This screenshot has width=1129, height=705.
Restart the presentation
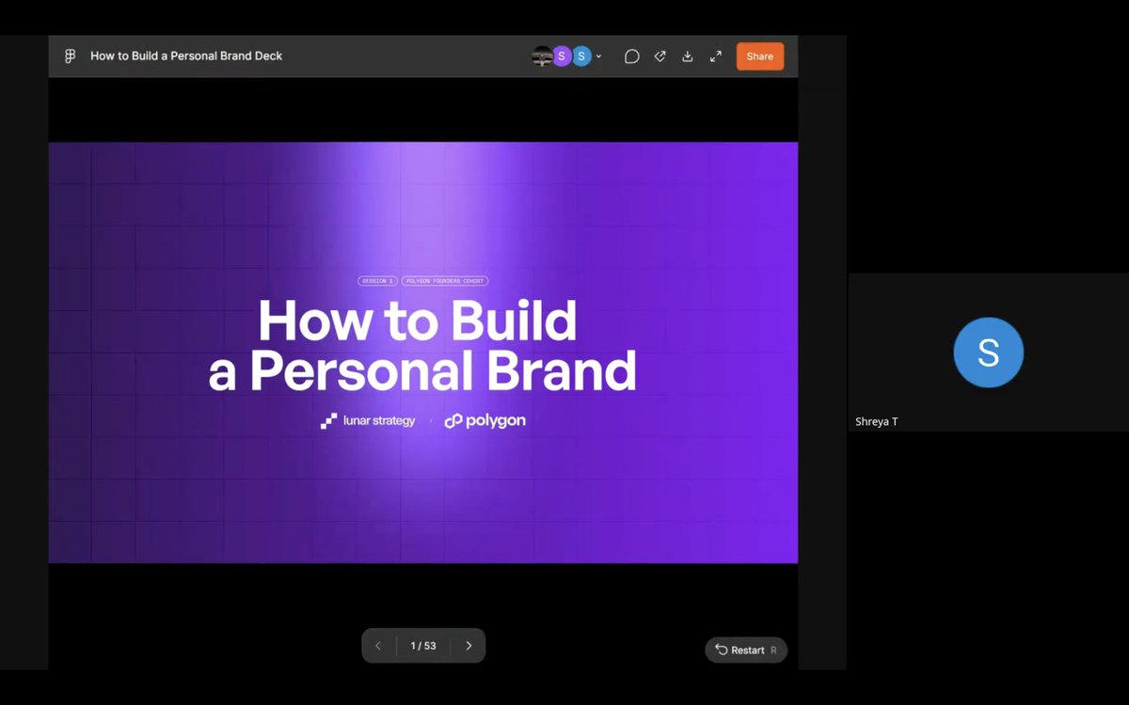(x=746, y=650)
